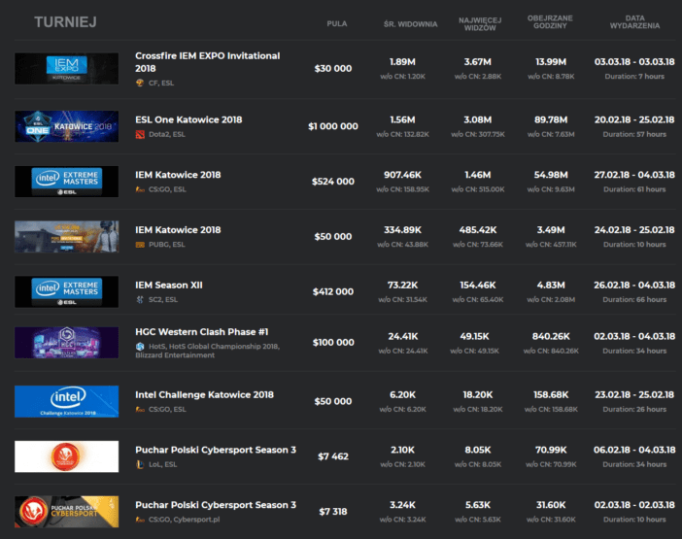Click the $30 000 prize pool value
This screenshot has height=539, width=682.
click(333, 69)
